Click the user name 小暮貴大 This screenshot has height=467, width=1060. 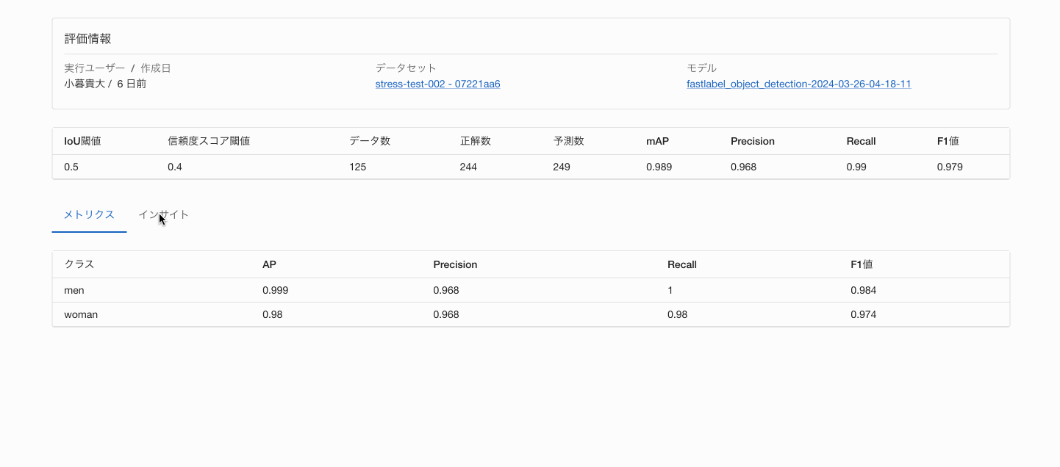pyautogui.click(x=85, y=84)
